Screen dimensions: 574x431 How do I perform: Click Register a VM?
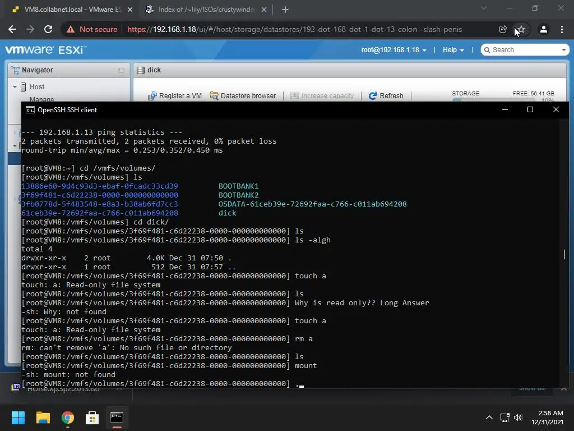pos(175,95)
